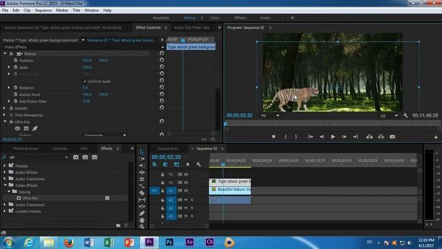This screenshot has height=249, width=442.
Task: Click the Extract button in Program monitor
Action: [381, 137]
